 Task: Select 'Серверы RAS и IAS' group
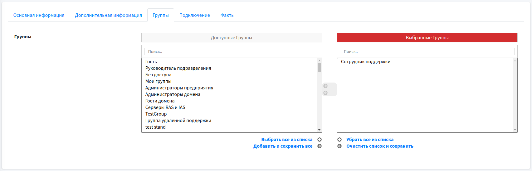click(165, 107)
